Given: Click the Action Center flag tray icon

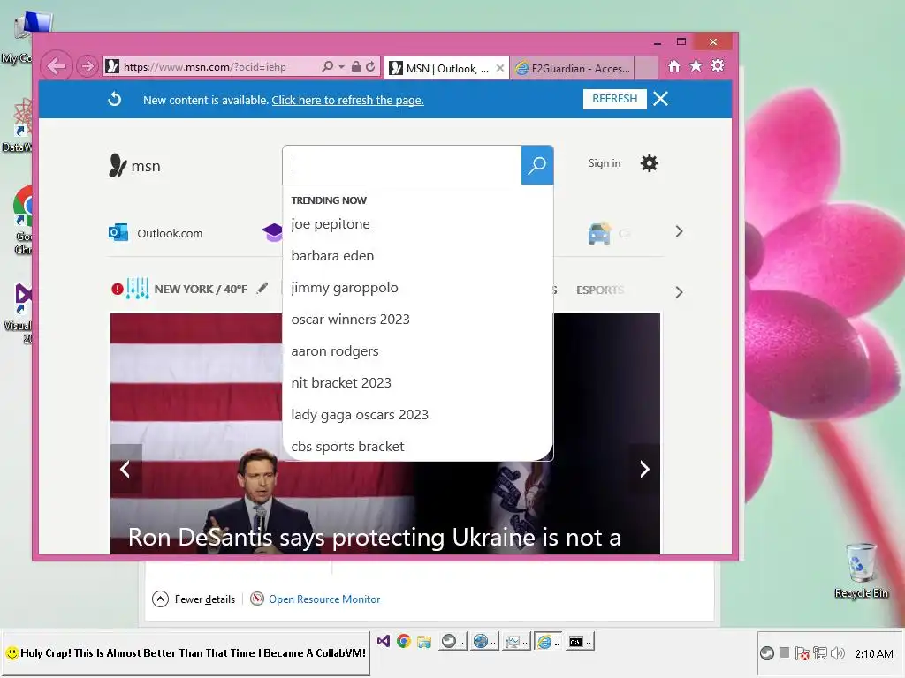Looking at the screenshot, I should 802,653.
